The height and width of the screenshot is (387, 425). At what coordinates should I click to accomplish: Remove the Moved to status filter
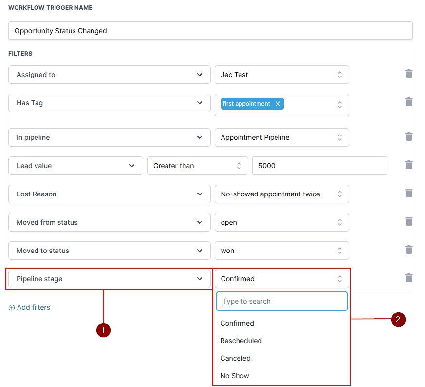click(408, 250)
